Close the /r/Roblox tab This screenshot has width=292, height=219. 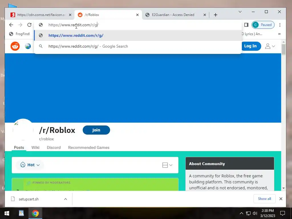(137, 15)
